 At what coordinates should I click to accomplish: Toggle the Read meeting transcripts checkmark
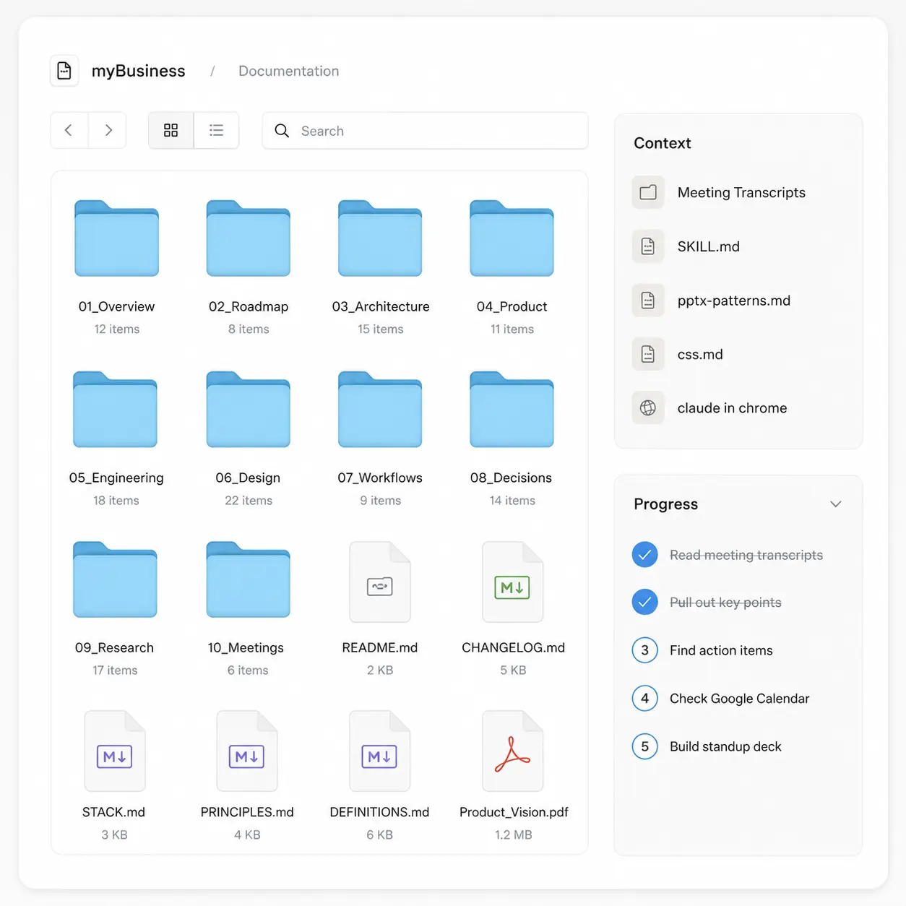coord(645,555)
